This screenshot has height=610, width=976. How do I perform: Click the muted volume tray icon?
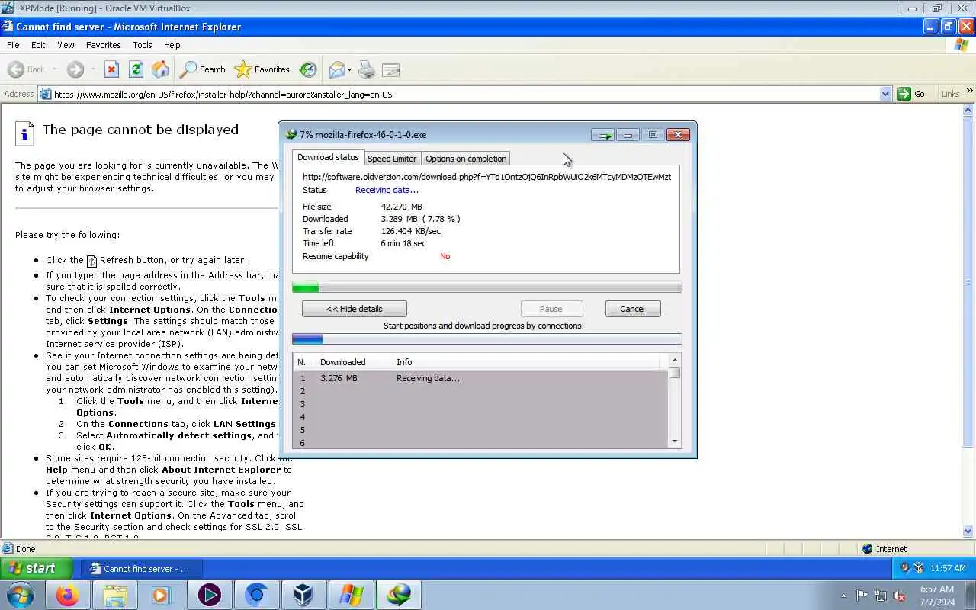point(900,596)
